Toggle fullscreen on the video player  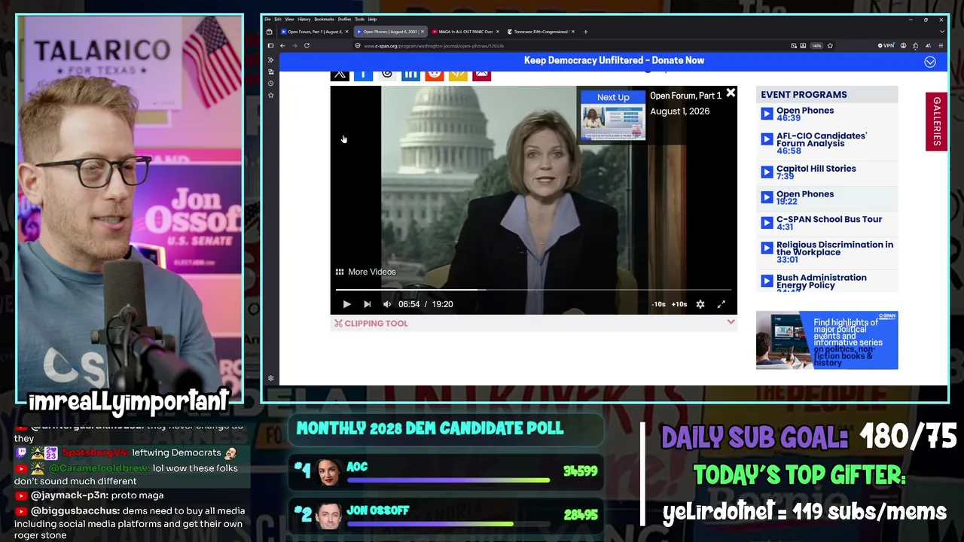(x=721, y=304)
